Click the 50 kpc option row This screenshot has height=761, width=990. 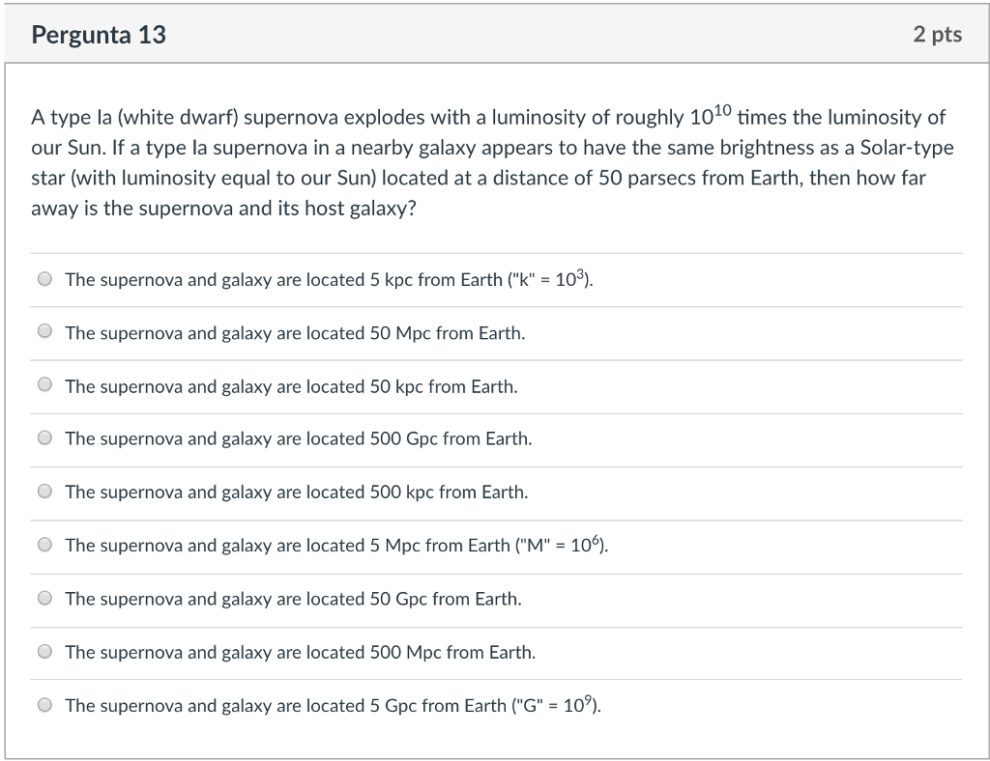click(x=290, y=385)
